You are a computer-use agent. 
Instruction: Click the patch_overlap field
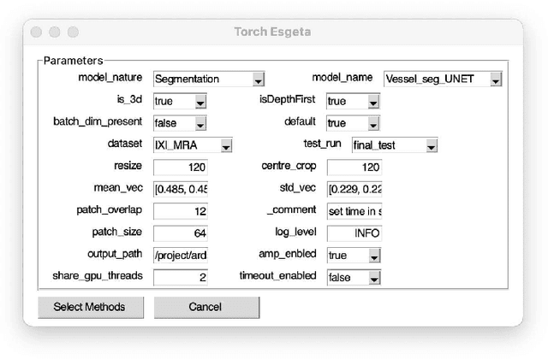point(181,211)
